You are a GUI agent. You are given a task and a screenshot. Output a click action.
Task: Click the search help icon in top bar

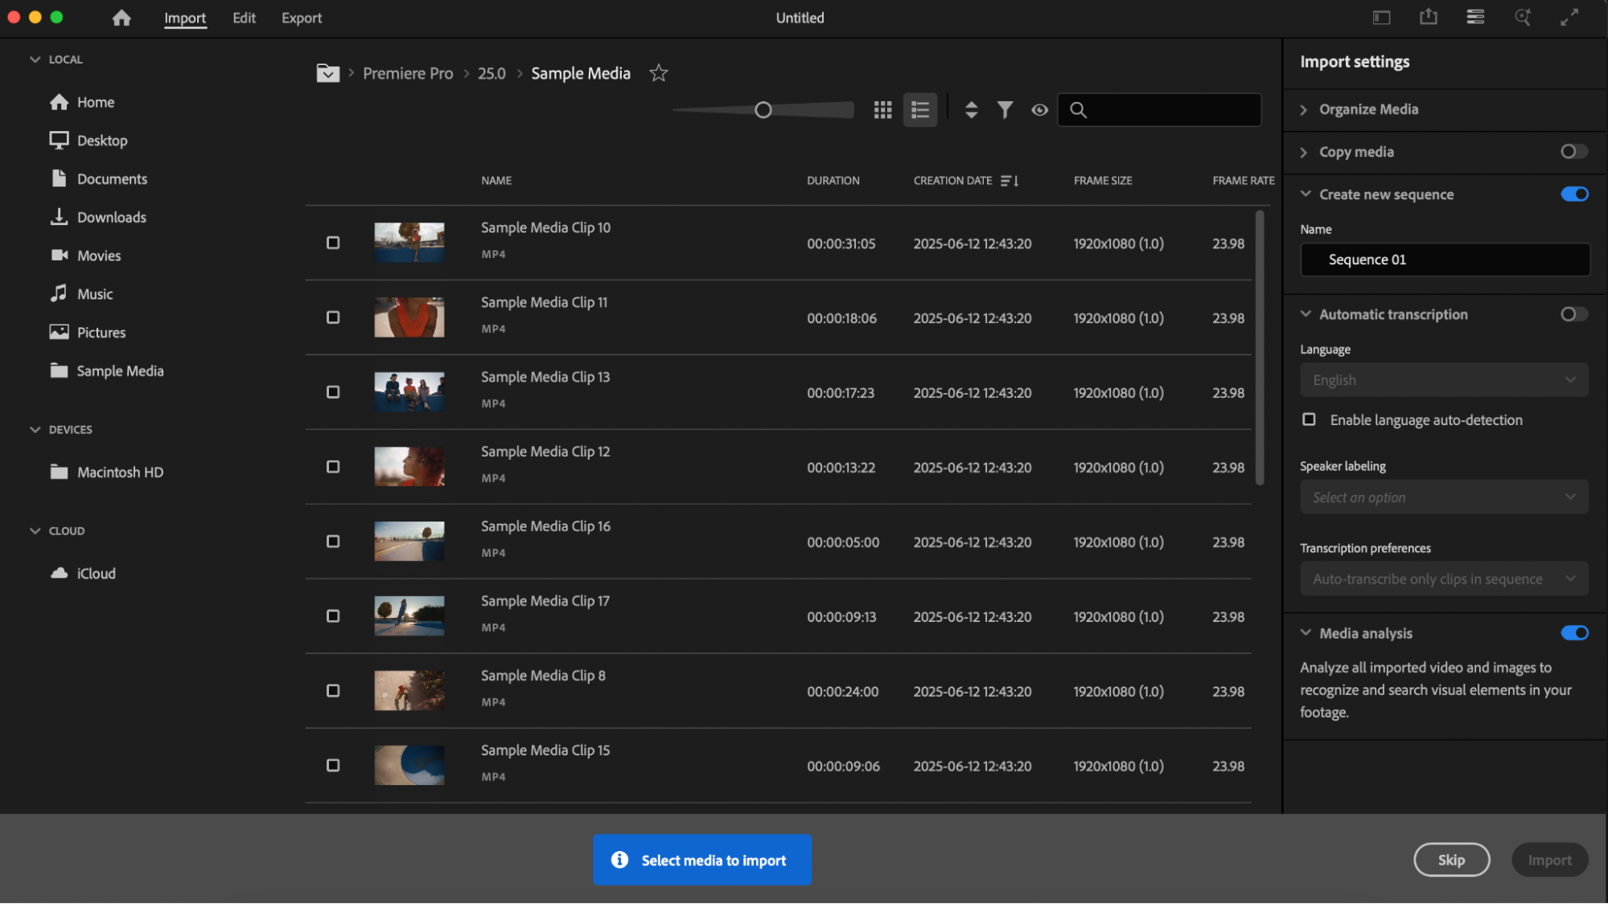click(x=1522, y=17)
